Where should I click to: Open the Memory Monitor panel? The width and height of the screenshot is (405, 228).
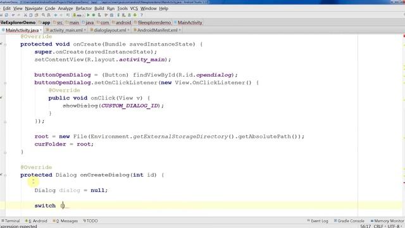point(387,221)
